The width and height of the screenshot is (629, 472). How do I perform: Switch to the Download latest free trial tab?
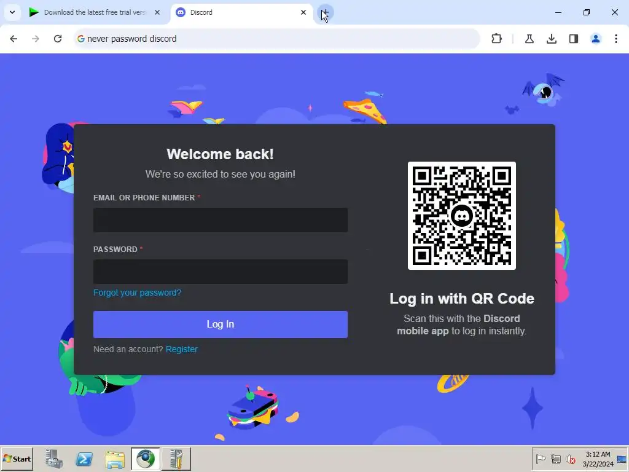95,12
